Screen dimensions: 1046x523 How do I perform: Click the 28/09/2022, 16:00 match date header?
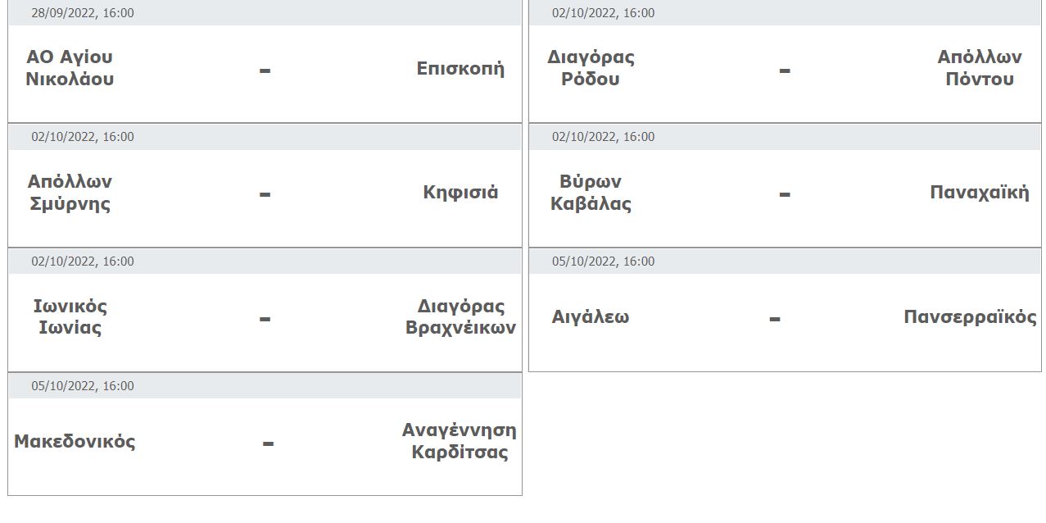click(x=83, y=13)
